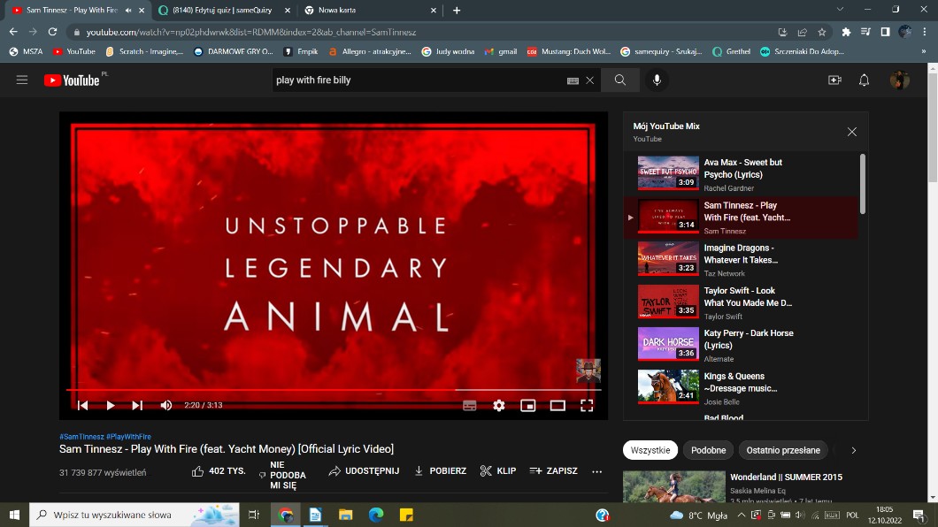This screenshot has width=938, height=527.
Task: Click voice search microphone icon
Action: [657, 80]
